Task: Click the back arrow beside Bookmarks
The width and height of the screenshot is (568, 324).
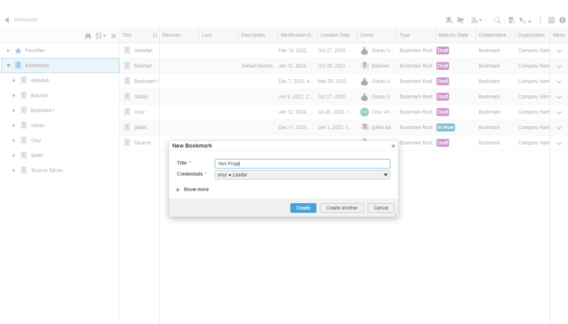Action: [7, 20]
